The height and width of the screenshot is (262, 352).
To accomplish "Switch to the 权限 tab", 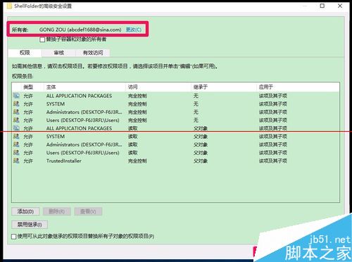I will click(25, 53).
